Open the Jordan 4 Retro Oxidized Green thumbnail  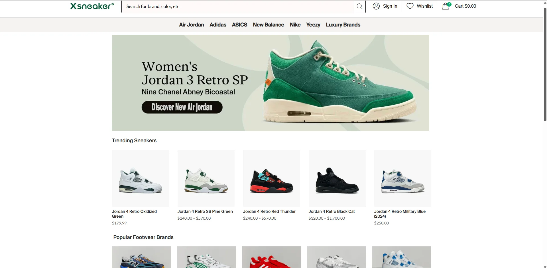pyautogui.click(x=141, y=178)
